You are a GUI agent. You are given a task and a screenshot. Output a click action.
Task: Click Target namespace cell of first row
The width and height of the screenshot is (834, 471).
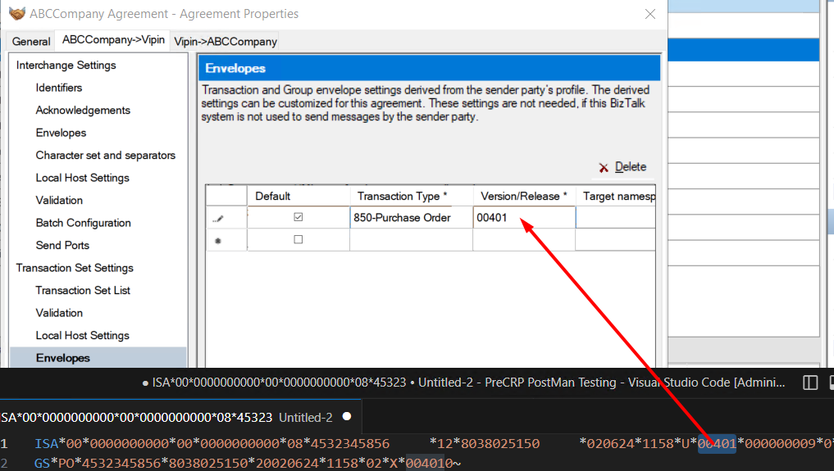pyautogui.click(x=615, y=218)
